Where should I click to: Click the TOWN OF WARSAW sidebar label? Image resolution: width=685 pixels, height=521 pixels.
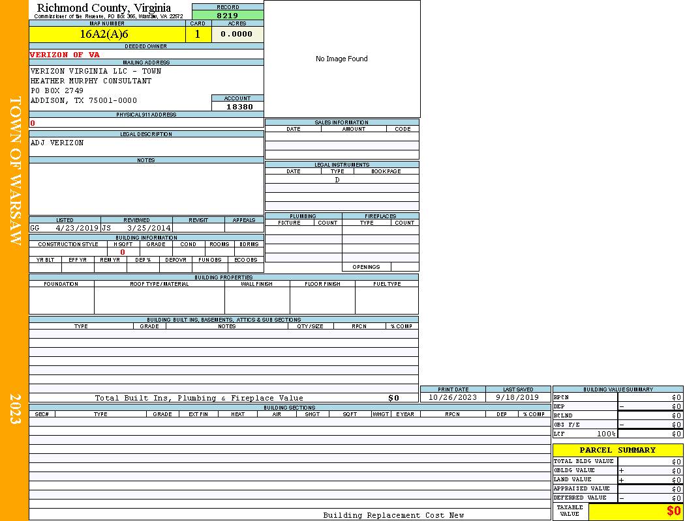[x=15, y=171]
